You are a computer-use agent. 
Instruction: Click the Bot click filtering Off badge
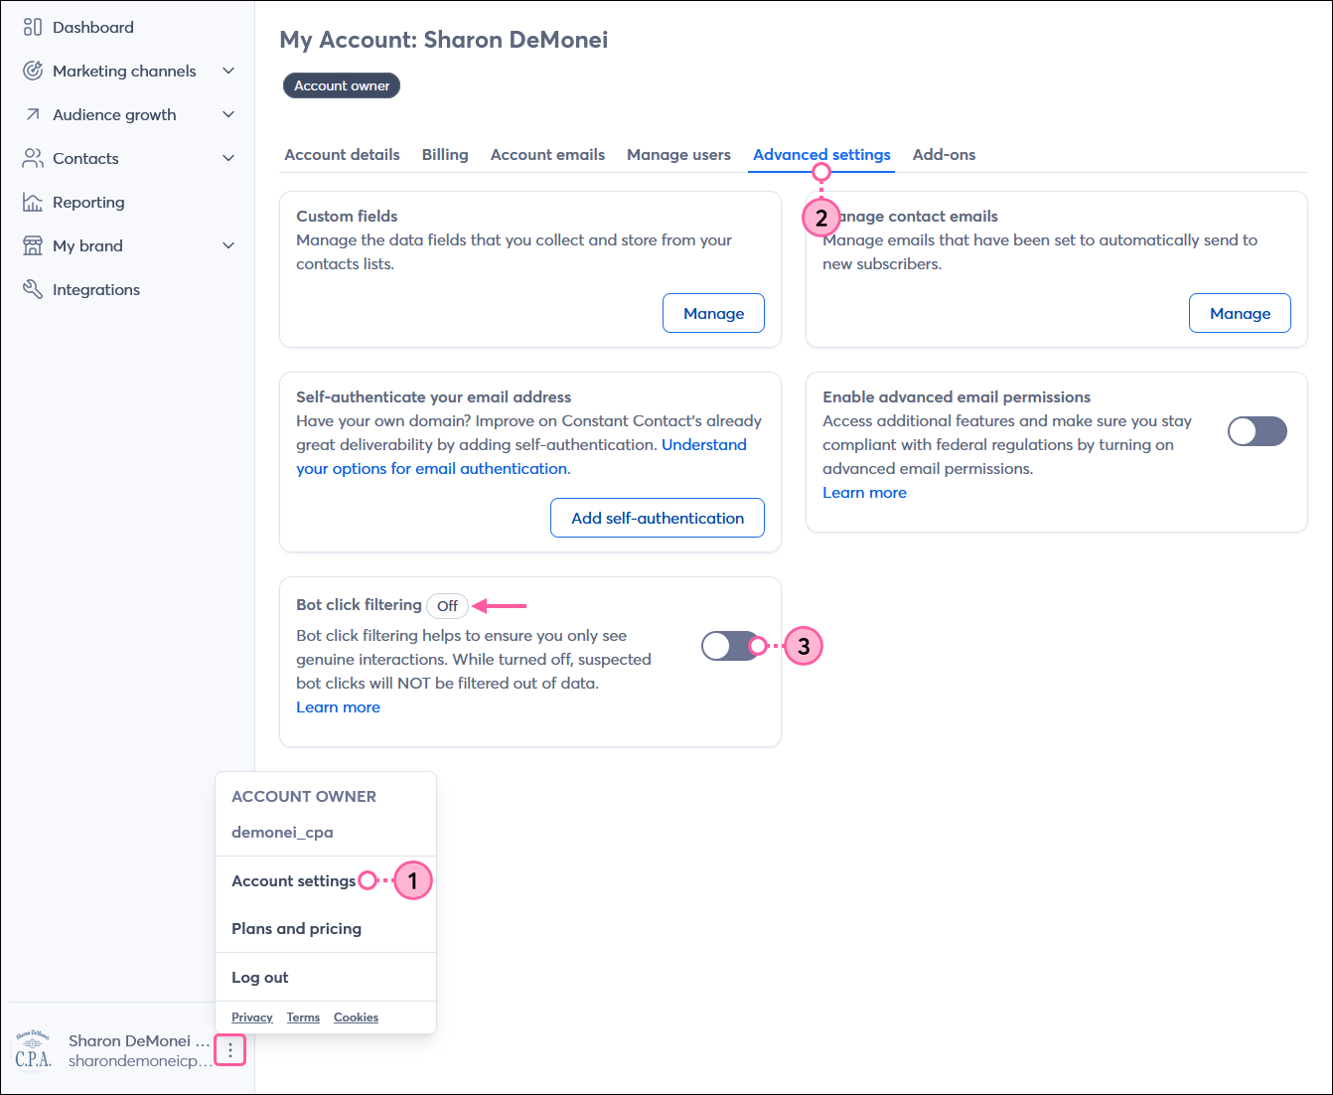pyautogui.click(x=447, y=605)
